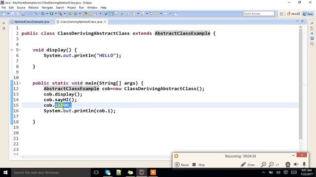Collapse the display() method at line 5
The width and height of the screenshot is (316, 177).
click(x=20, y=50)
